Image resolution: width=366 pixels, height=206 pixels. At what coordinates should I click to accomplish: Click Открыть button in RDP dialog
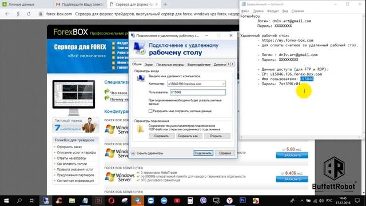pyautogui.click(x=217, y=136)
